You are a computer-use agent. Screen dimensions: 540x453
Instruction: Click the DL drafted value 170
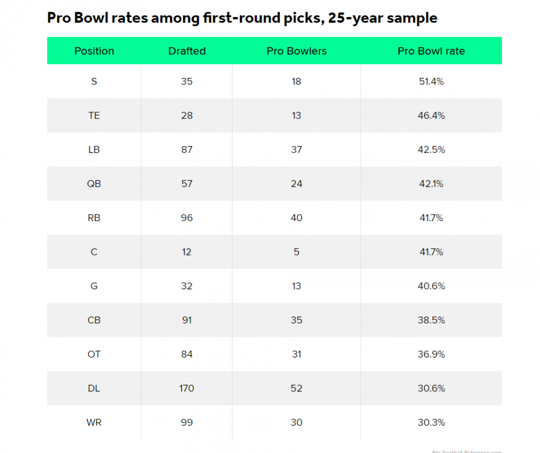187,388
